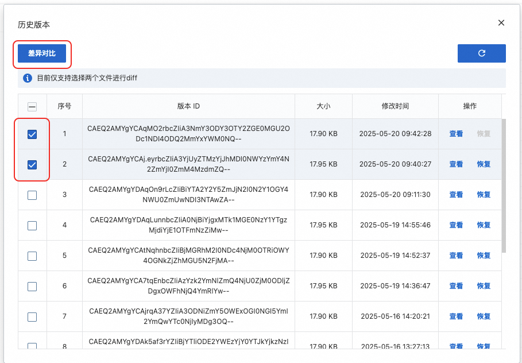Click timestamp 2025-05-19 14:36:47
This screenshot has height=363, width=522.
click(395, 285)
